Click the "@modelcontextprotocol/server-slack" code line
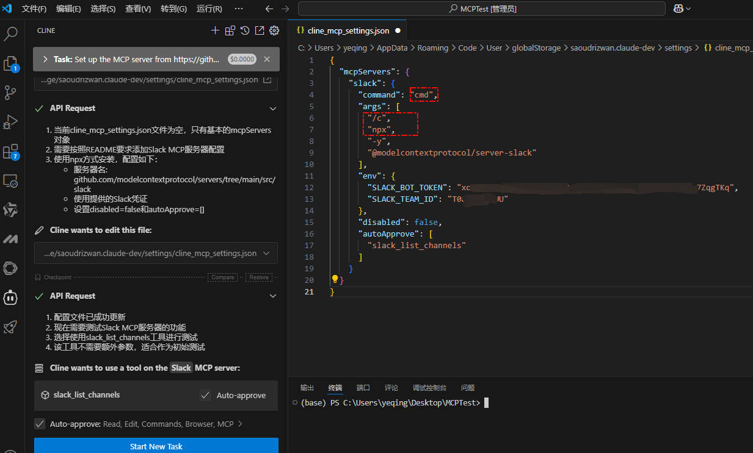753x453 pixels. coord(452,152)
